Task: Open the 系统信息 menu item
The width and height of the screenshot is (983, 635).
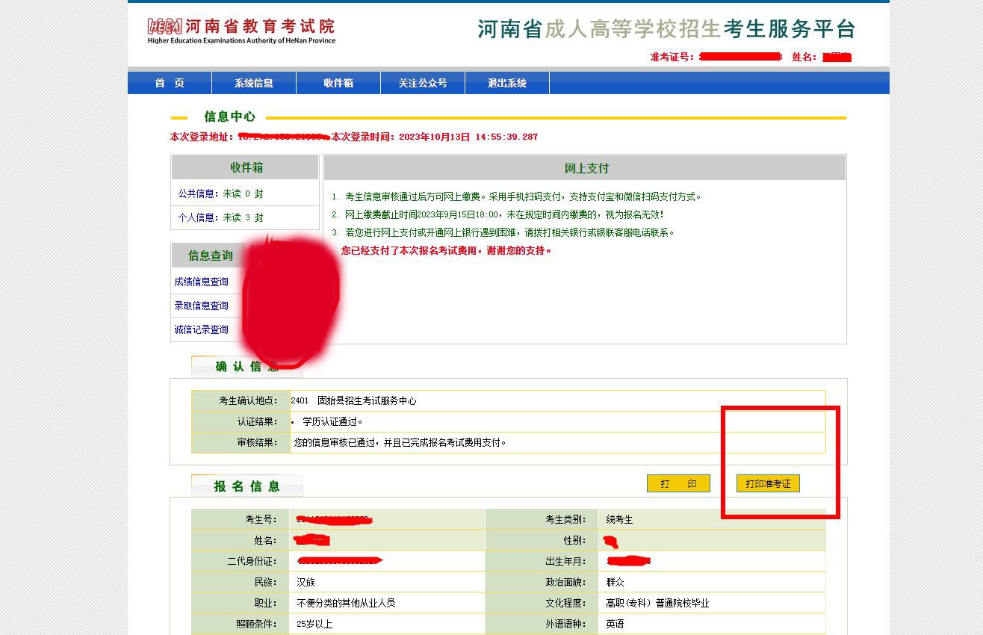Action: pos(254,83)
